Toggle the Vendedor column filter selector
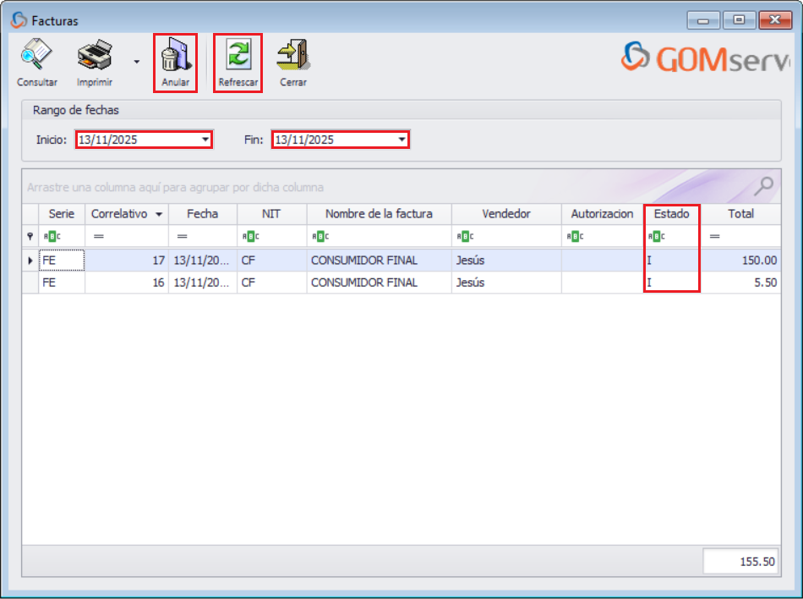Screen dimensions: 803x599 pos(464,236)
